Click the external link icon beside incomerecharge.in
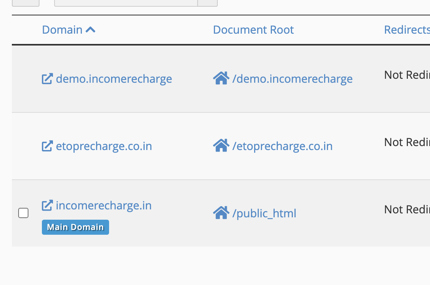The height and width of the screenshot is (285, 430). pos(47,205)
